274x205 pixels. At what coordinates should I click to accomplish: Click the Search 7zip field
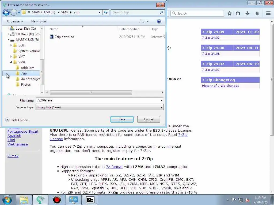138,12
